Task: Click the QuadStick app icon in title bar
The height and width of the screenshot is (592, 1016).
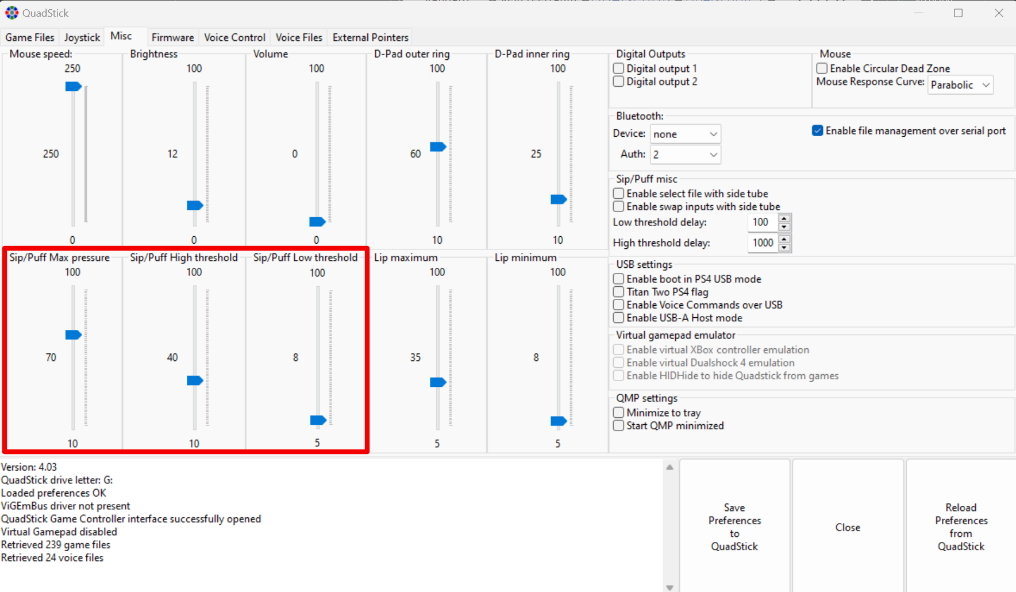Action: pos(11,13)
